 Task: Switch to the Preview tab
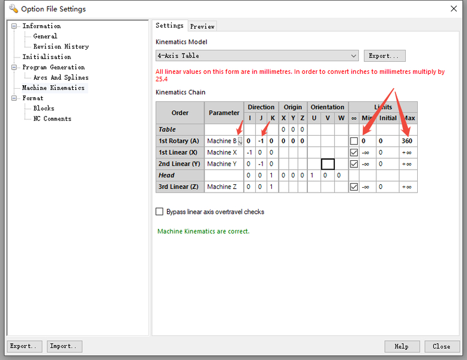click(x=202, y=26)
